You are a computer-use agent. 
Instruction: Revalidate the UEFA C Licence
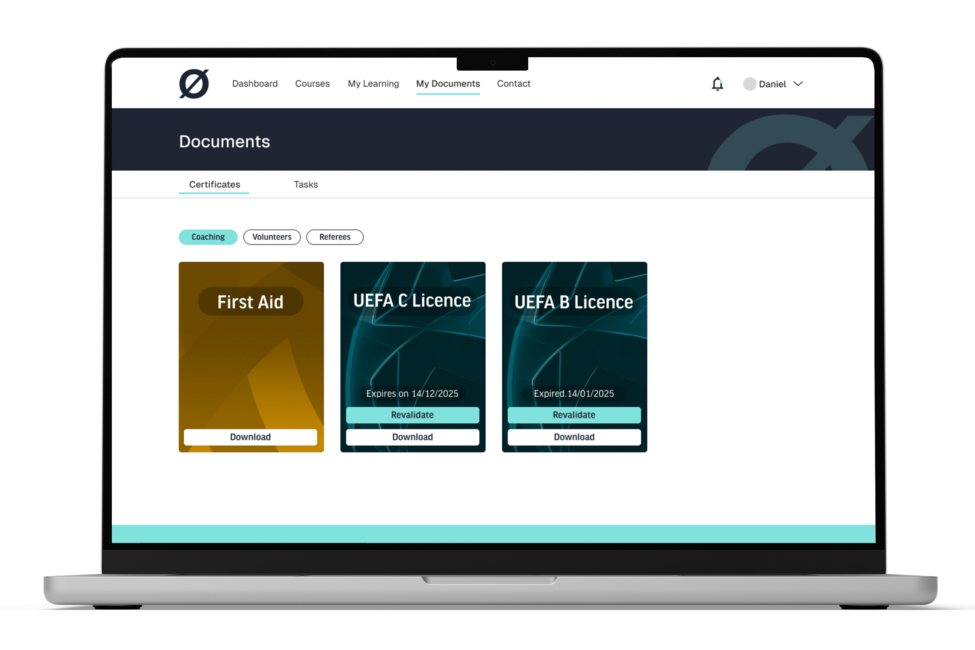(413, 415)
